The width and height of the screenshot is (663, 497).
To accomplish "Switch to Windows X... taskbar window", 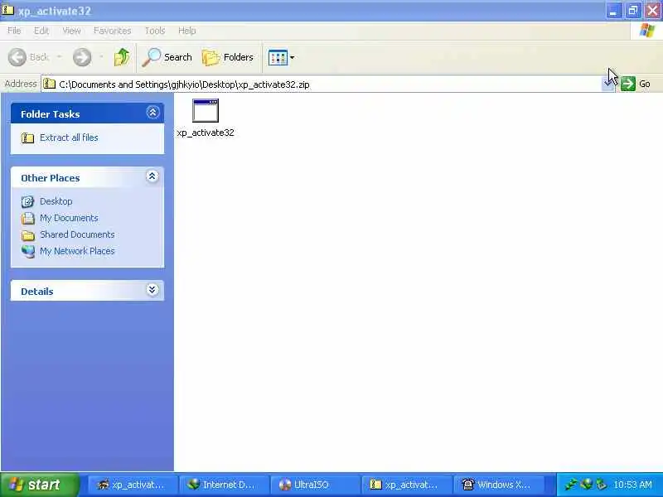I will [x=498, y=485].
